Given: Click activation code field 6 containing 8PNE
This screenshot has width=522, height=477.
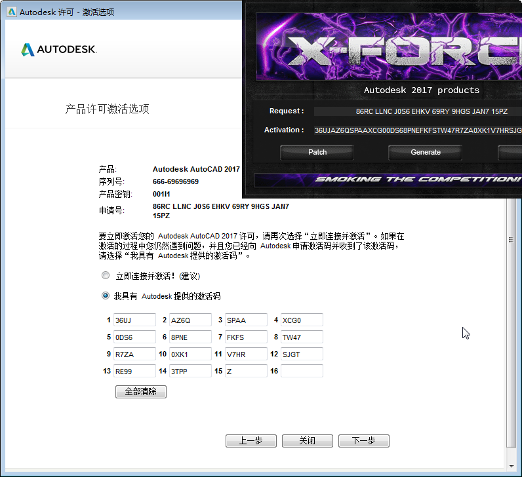Looking at the screenshot, I should [190, 337].
